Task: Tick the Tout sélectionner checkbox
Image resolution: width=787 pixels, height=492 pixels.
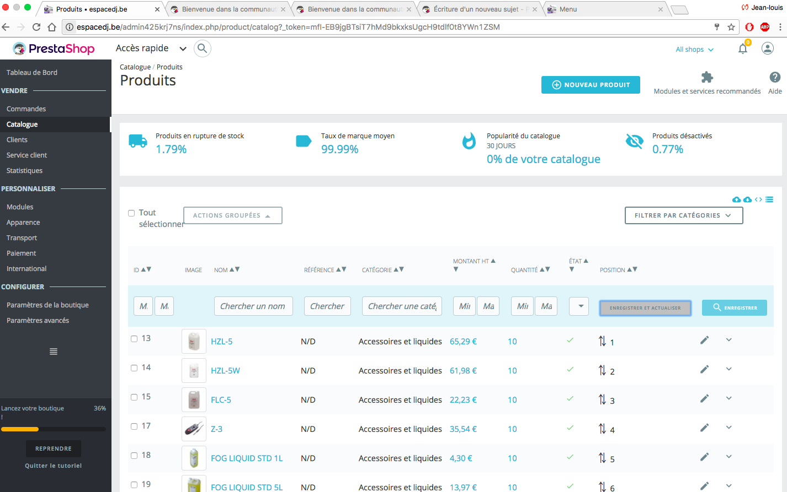Action: tap(131, 213)
